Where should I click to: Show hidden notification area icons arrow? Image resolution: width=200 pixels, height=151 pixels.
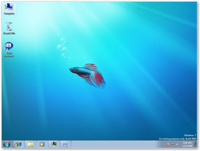click(x=164, y=144)
